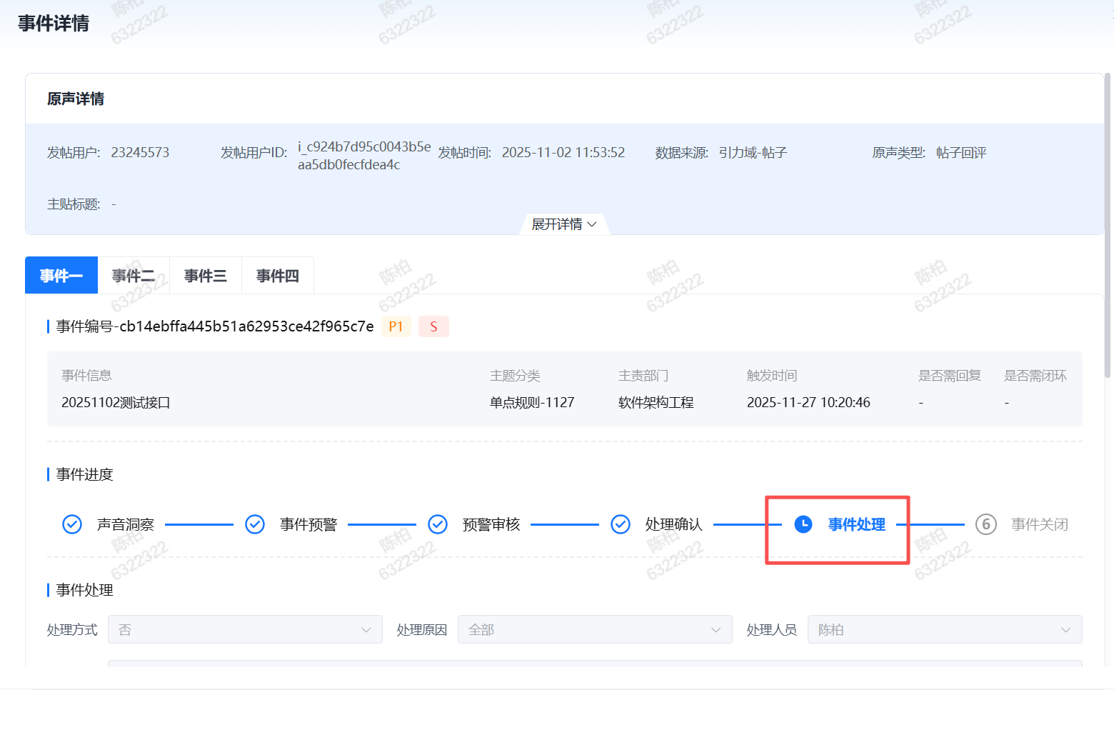Click the 事件处理 step label
Viewport: 1114px width, 735px height.
point(856,524)
